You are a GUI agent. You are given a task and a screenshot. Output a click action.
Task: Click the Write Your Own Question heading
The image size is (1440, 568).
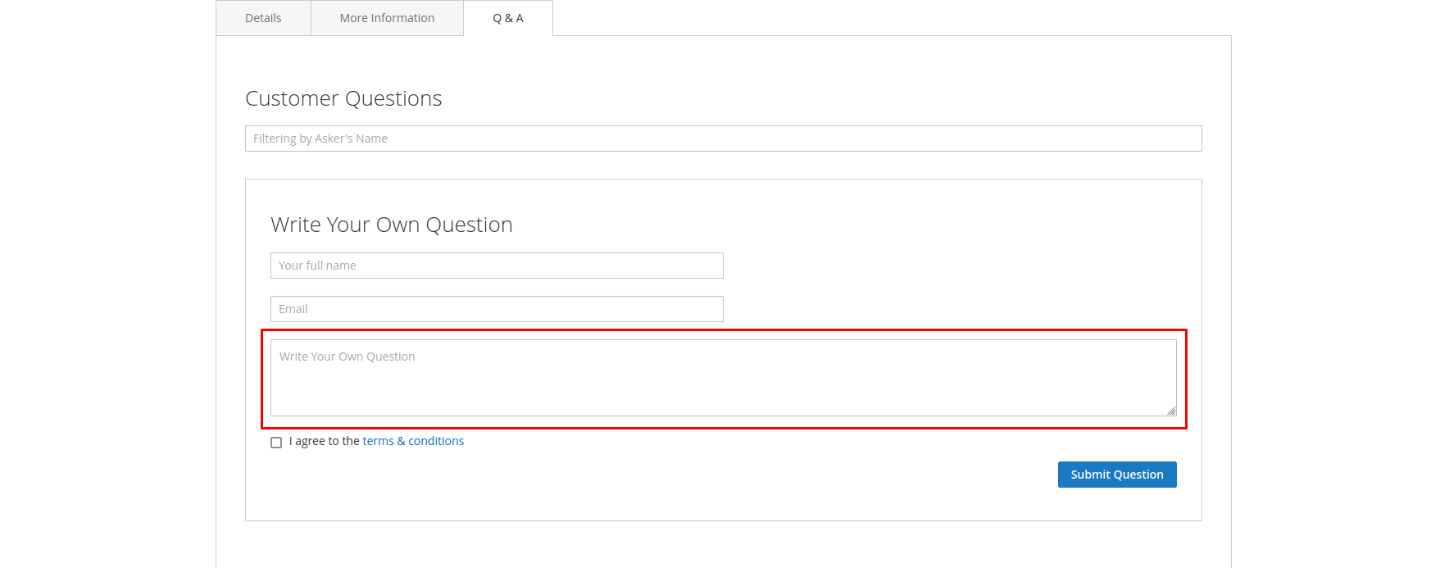[x=392, y=225]
